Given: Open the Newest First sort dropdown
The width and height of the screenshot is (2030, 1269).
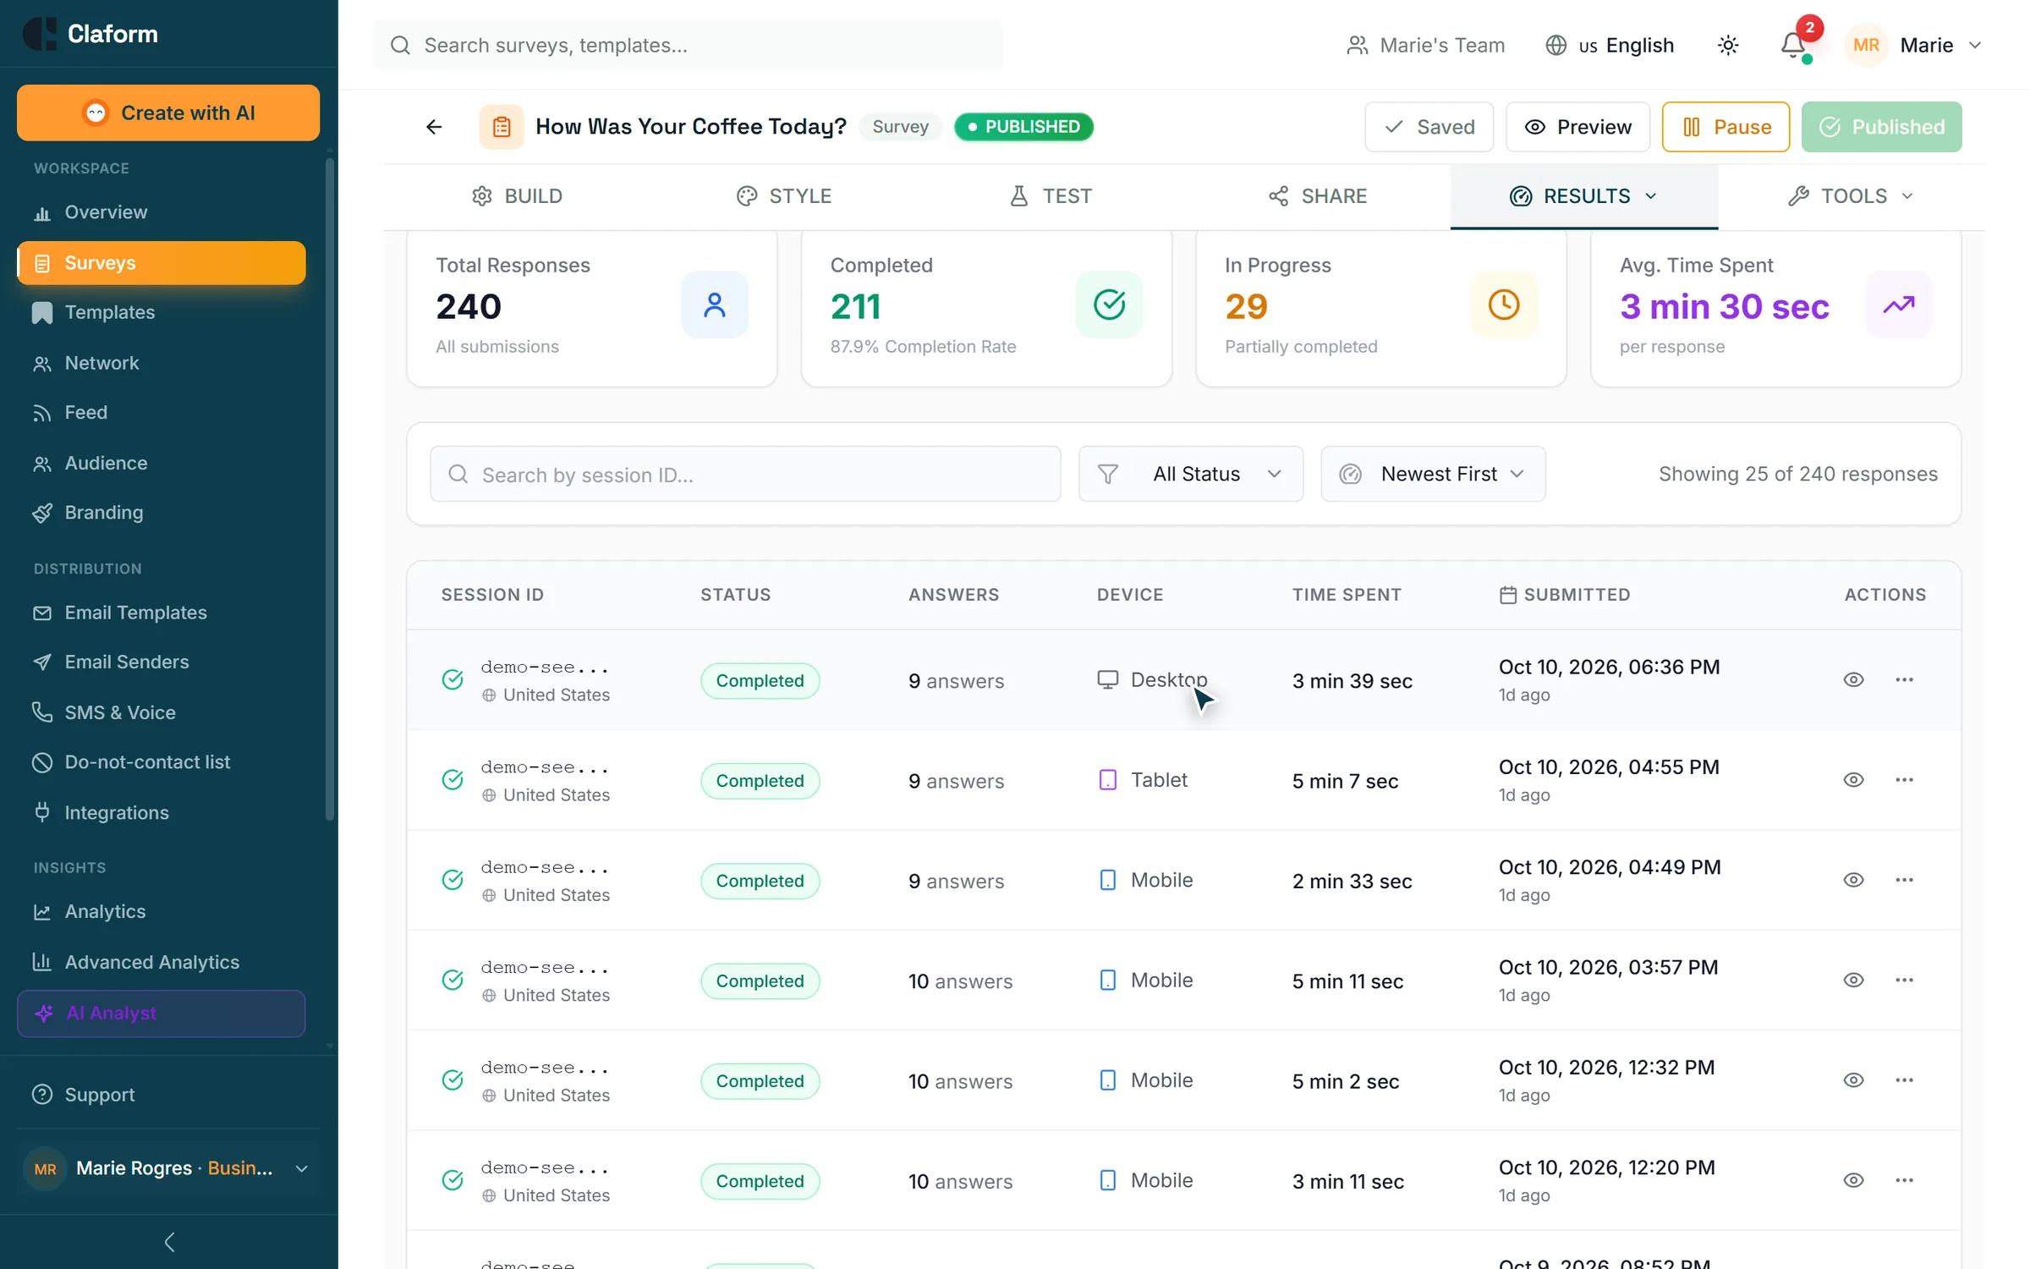Looking at the screenshot, I should pyautogui.click(x=1433, y=474).
